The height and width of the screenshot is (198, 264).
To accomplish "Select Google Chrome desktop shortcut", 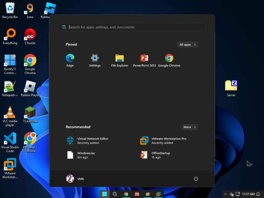I will pos(30,64).
